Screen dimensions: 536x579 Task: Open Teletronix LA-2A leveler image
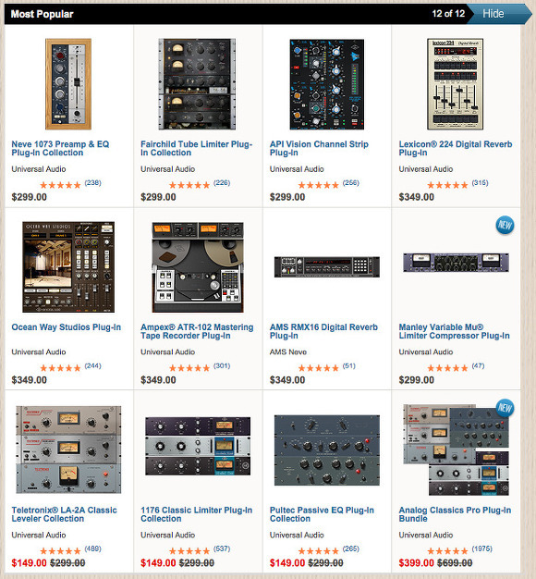coord(68,450)
